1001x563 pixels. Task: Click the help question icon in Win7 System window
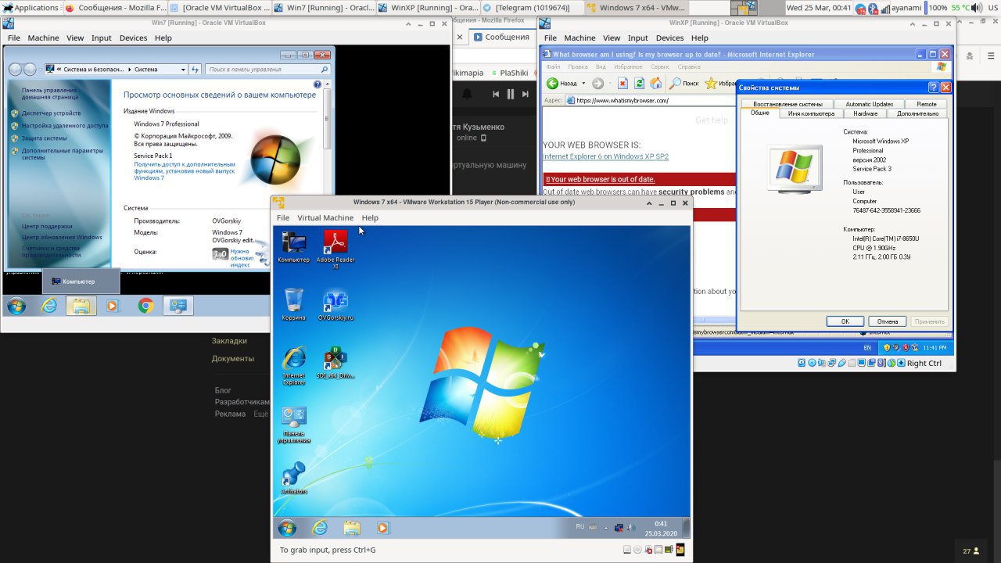(318, 84)
